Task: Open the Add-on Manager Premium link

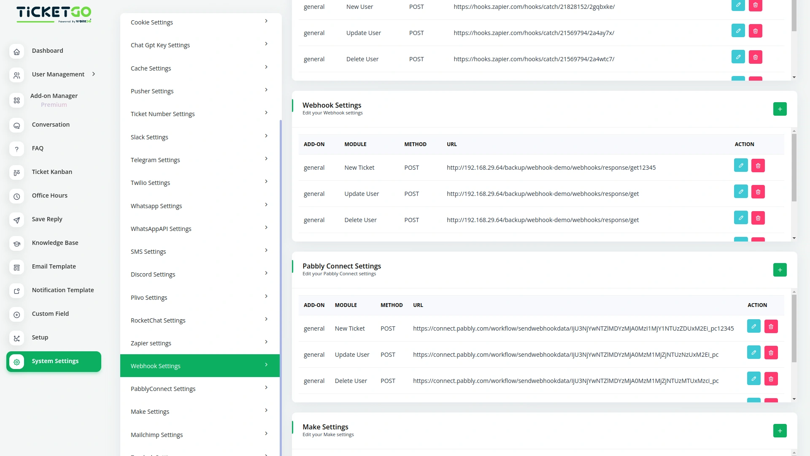Action: click(x=54, y=100)
